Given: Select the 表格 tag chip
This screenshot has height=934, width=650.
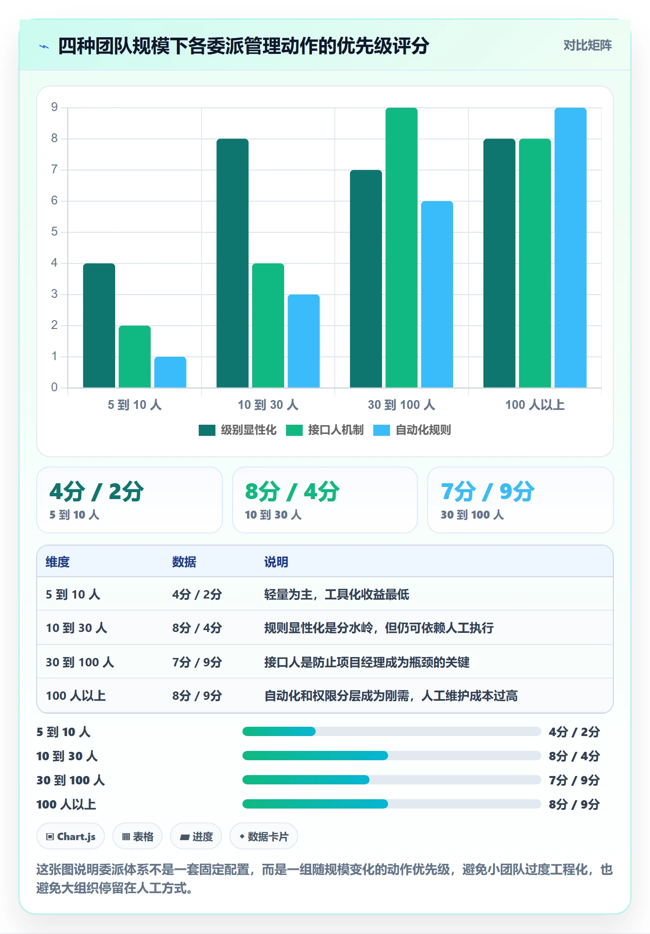Looking at the screenshot, I should 137,836.
